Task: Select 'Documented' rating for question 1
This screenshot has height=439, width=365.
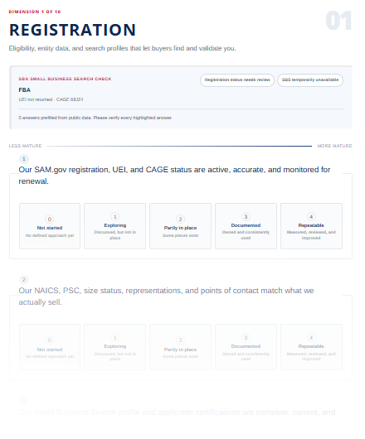Action: [246, 226]
